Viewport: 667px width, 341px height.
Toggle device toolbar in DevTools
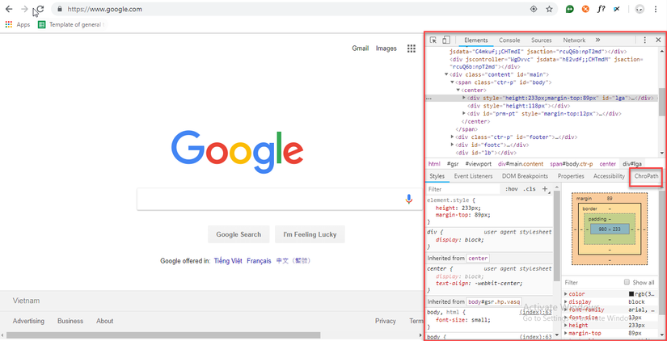[445, 40]
